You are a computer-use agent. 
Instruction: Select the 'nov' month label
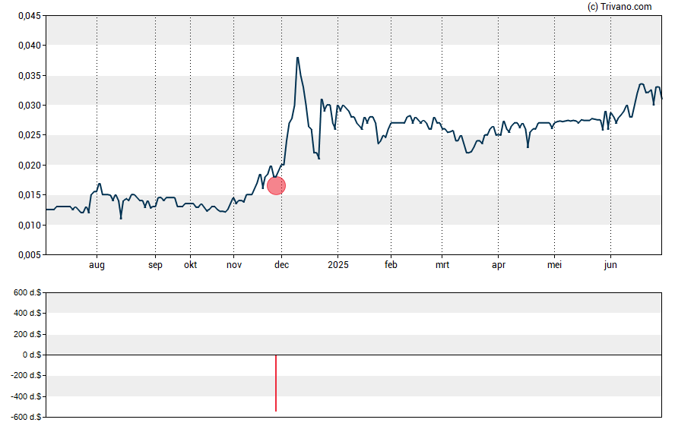coord(234,265)
